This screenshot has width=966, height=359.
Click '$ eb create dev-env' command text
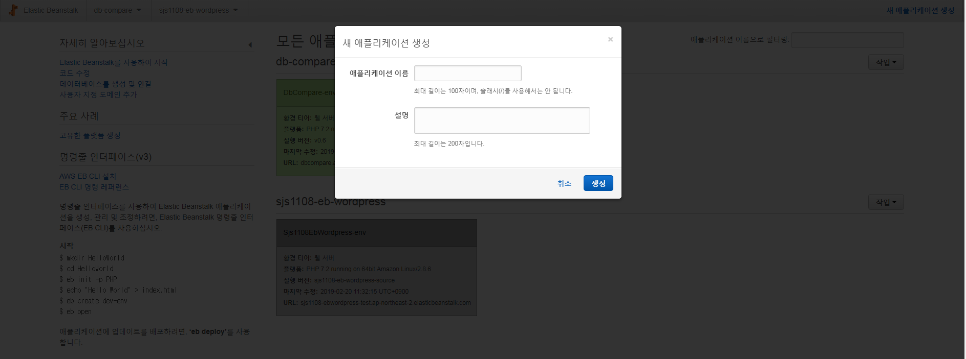(93, 301)
